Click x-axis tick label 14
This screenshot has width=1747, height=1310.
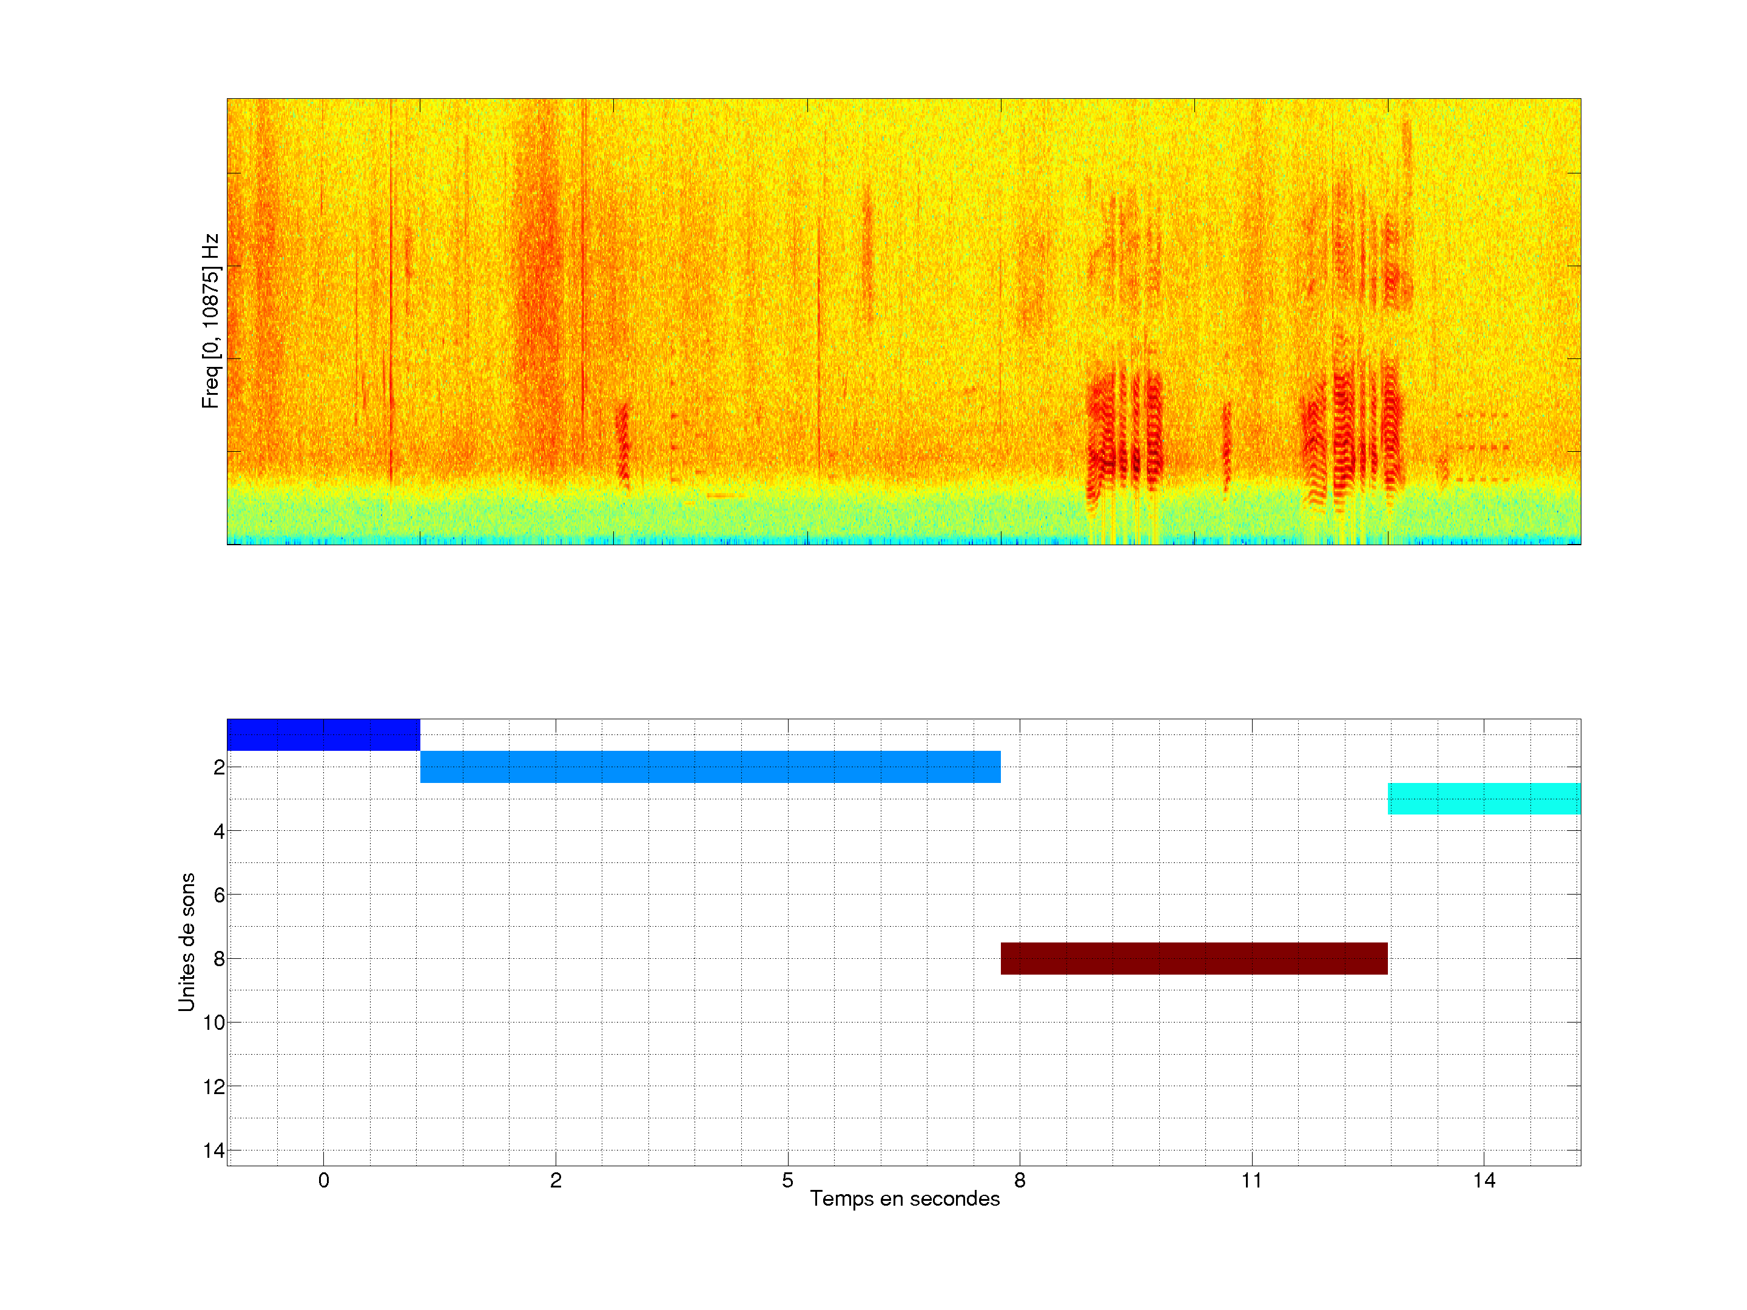click(x=1483, y=1180)
